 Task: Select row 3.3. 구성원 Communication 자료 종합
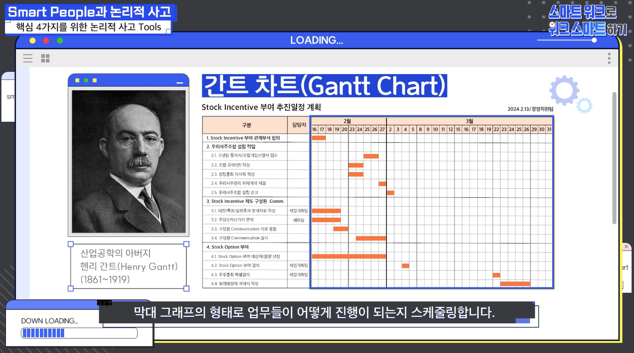245,229
